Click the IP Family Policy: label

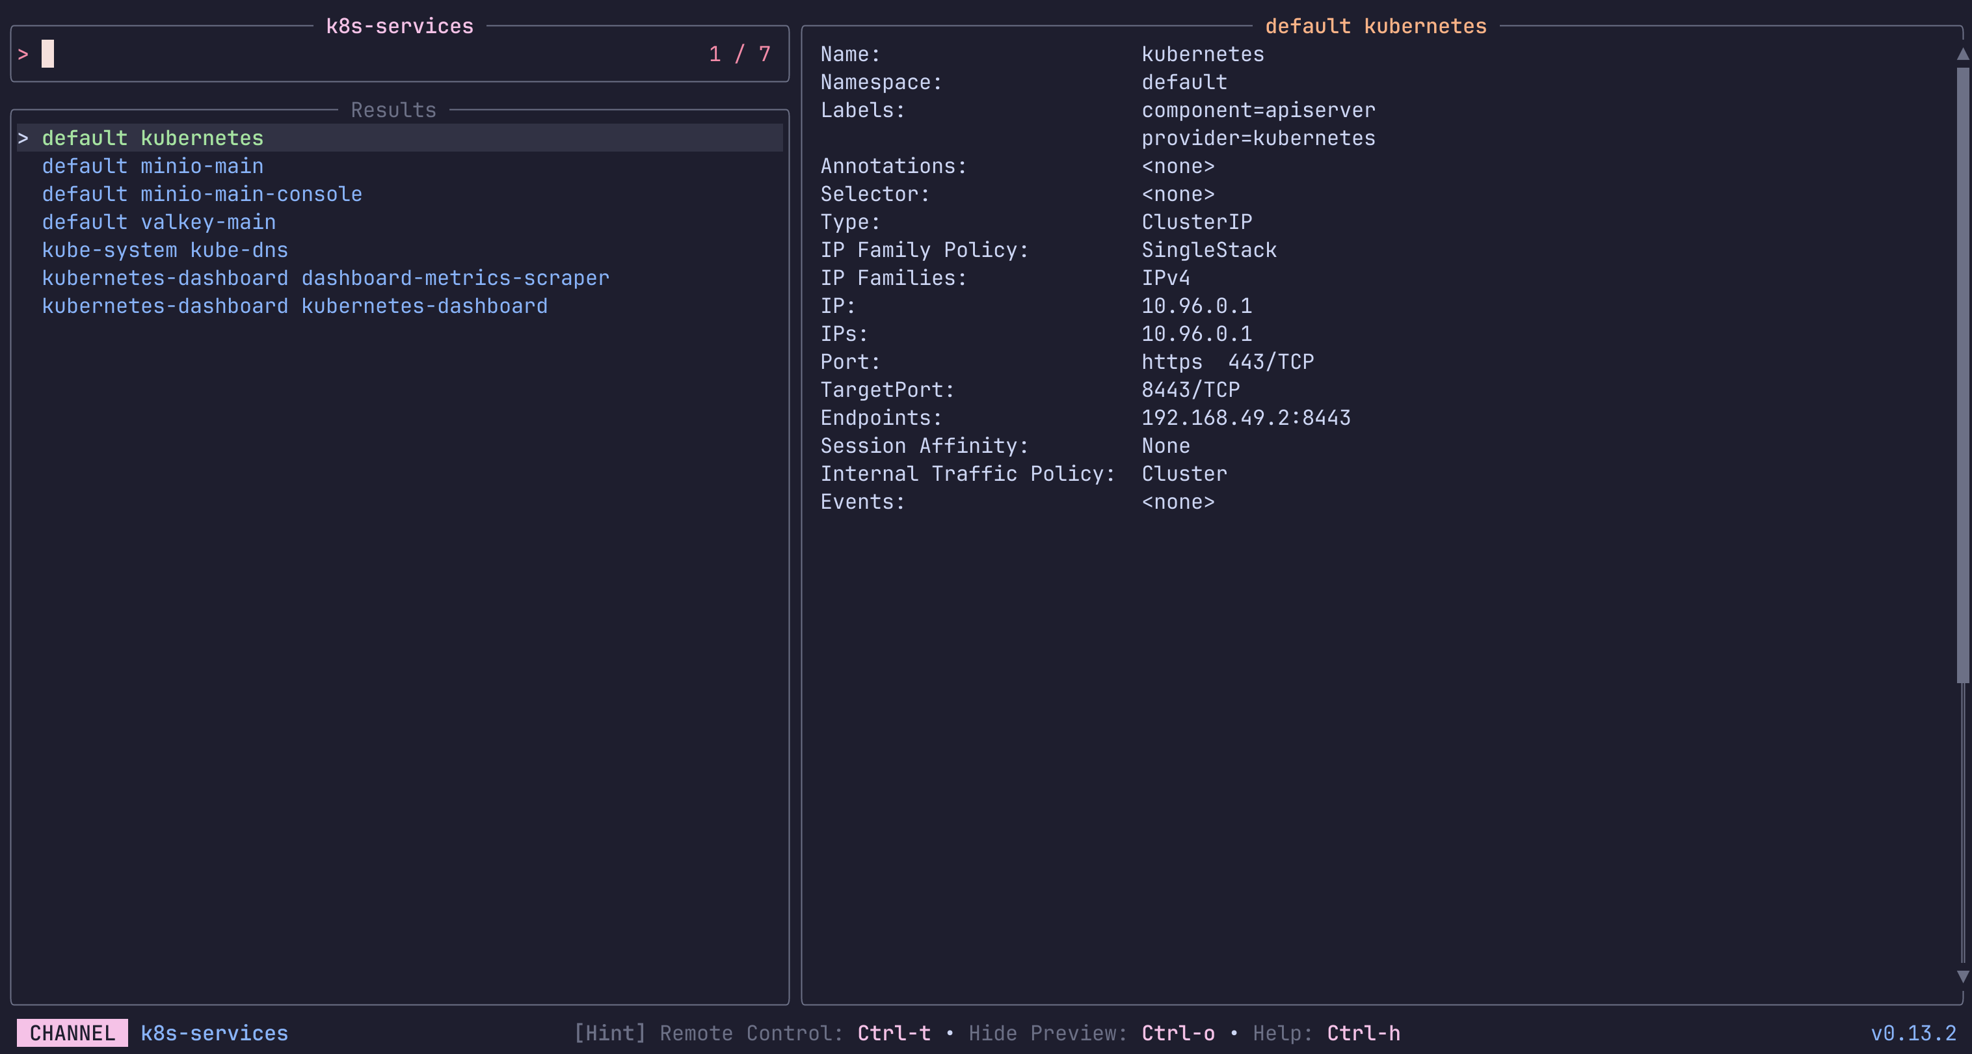[x=925, y=250]
